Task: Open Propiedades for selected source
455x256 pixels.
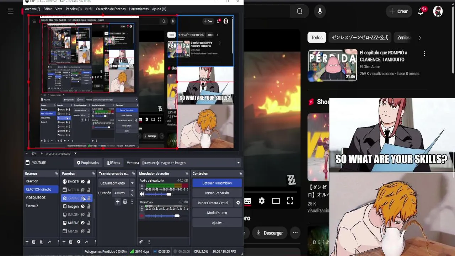Action: tap(88, 163)
